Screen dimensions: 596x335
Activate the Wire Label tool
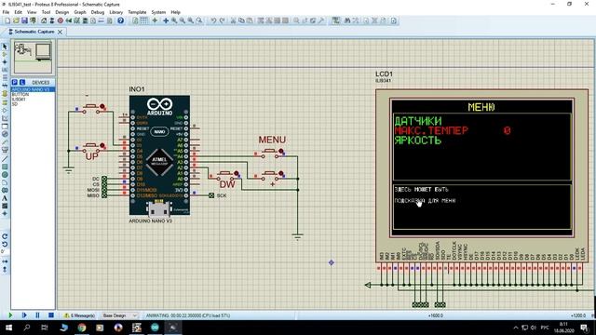point(5,70)
